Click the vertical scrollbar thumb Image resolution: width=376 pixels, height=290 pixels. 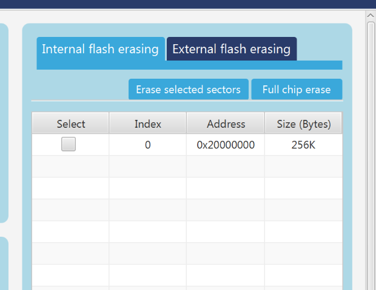click(371, 156)
